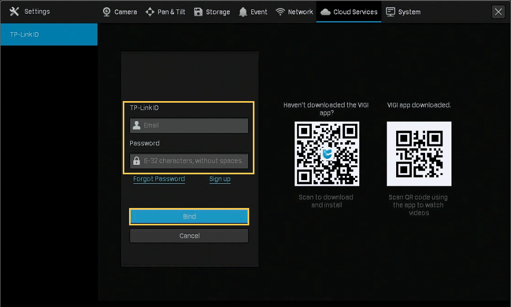The height and width of the screenshot is (307, 511).
Task: Click the QR code for watching videos
Action: pyautogui.click(x=419, y=154)
